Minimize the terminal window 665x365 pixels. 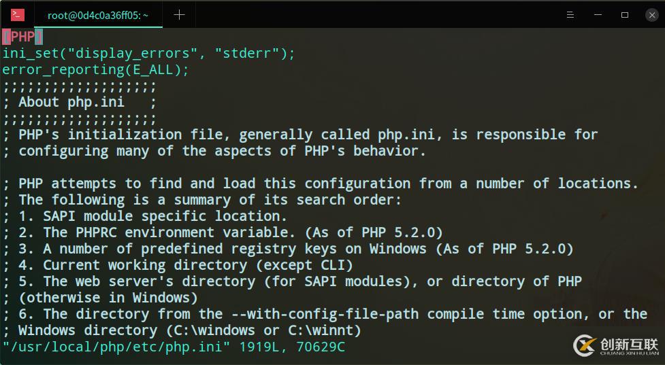598,15
